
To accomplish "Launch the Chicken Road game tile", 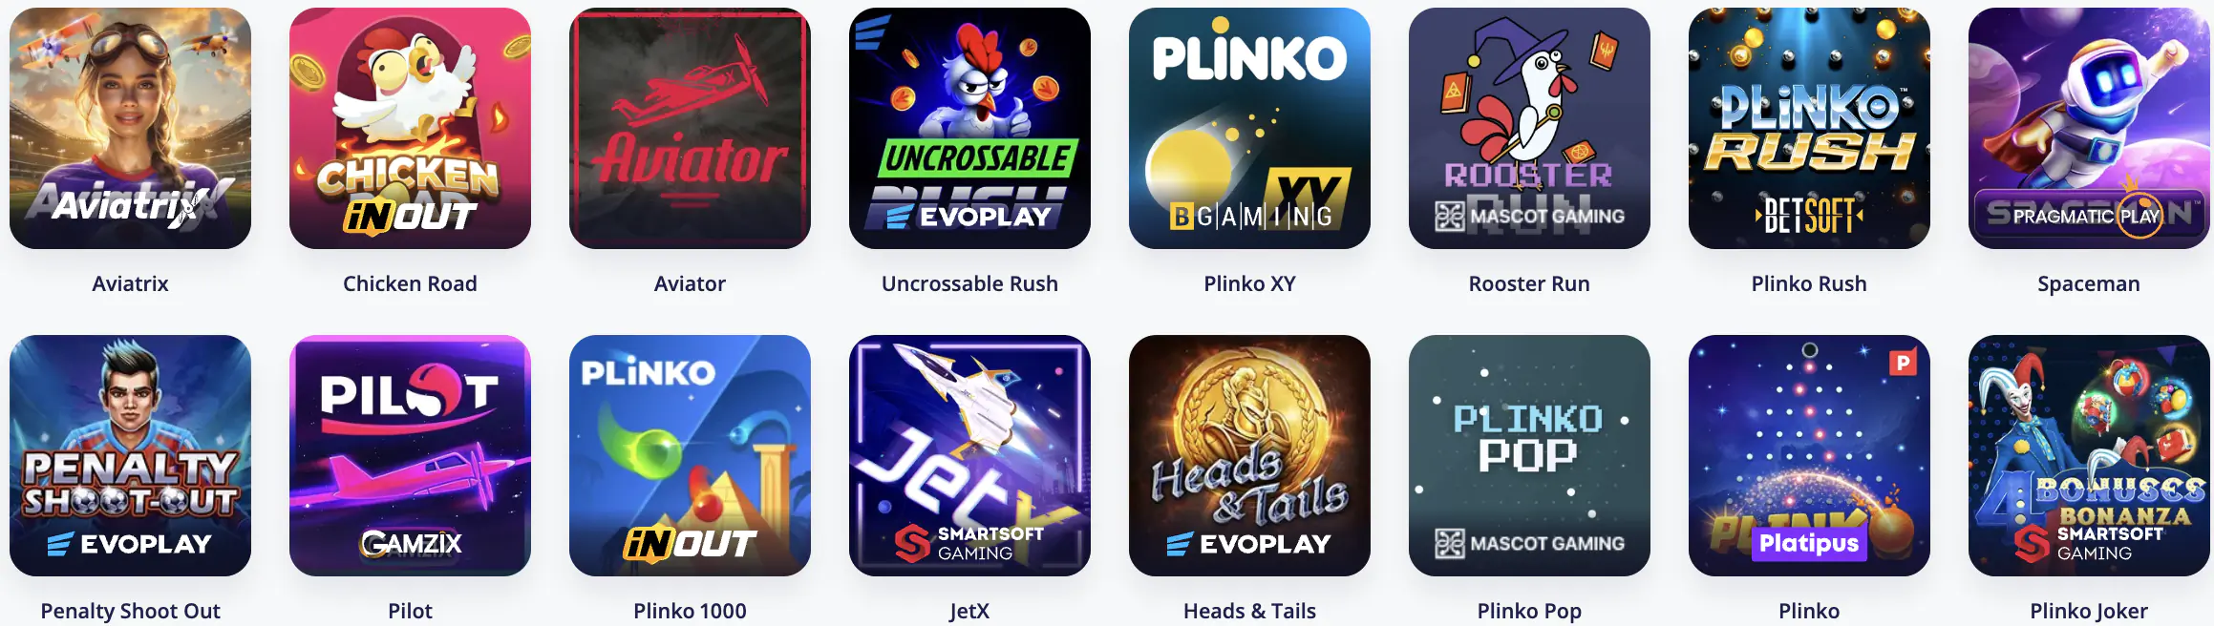I will point(410,129).
